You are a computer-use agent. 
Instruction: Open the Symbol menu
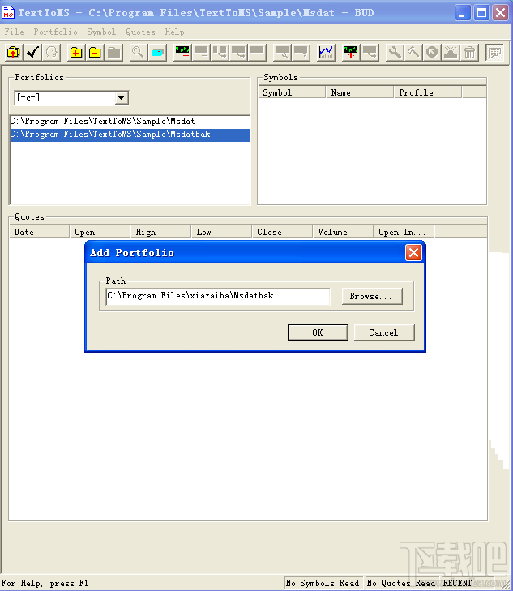tap(101, 32)
